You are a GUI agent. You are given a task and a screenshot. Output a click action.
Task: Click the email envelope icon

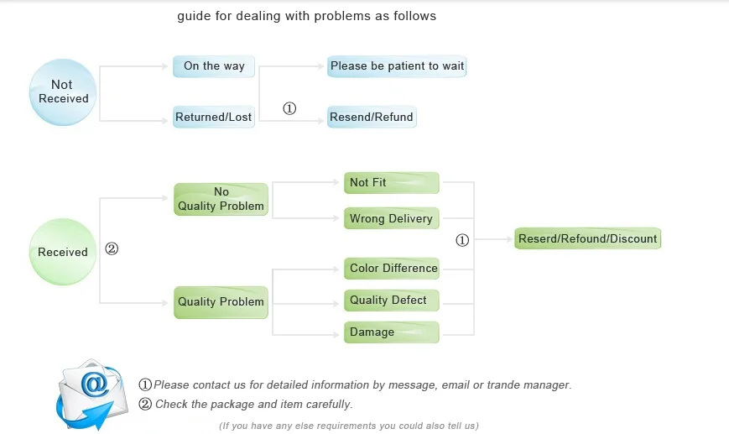[92, 395]
